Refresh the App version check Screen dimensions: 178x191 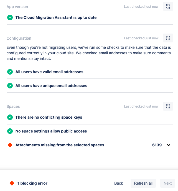tap(168, 6)
